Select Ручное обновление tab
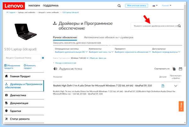Image resolution: width=189 pixels, height=127 pixels. 65,37
